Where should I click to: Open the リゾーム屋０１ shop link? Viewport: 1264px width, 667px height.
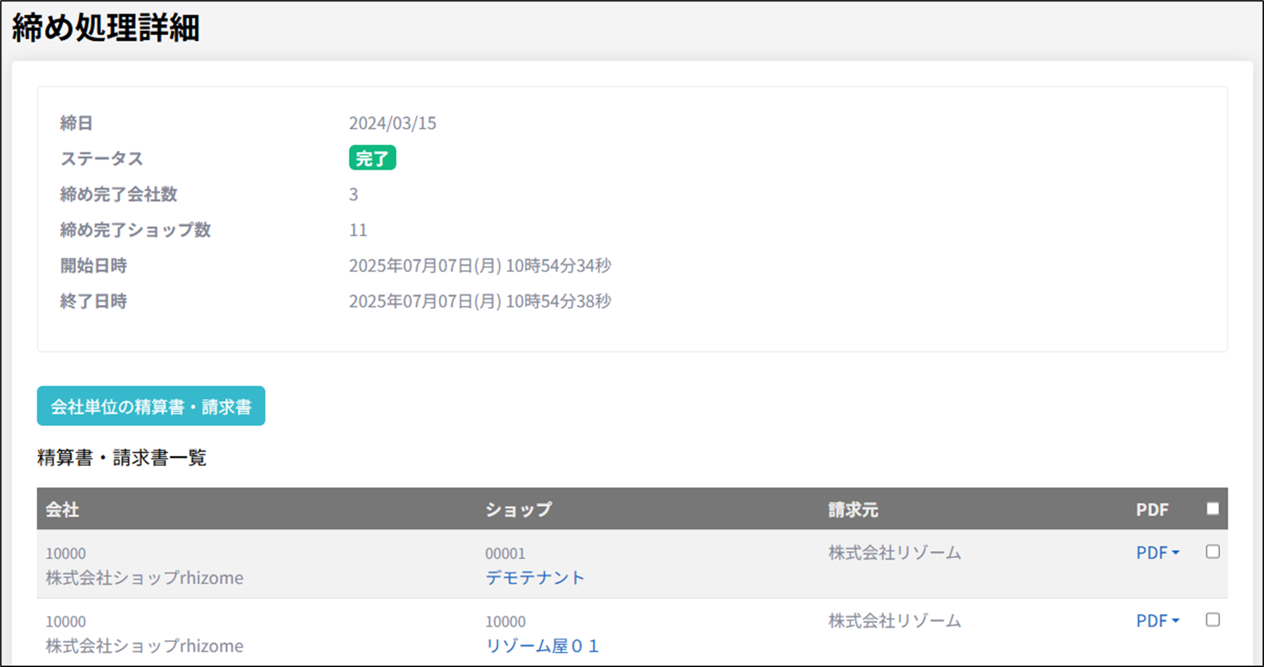click(542, 646)
